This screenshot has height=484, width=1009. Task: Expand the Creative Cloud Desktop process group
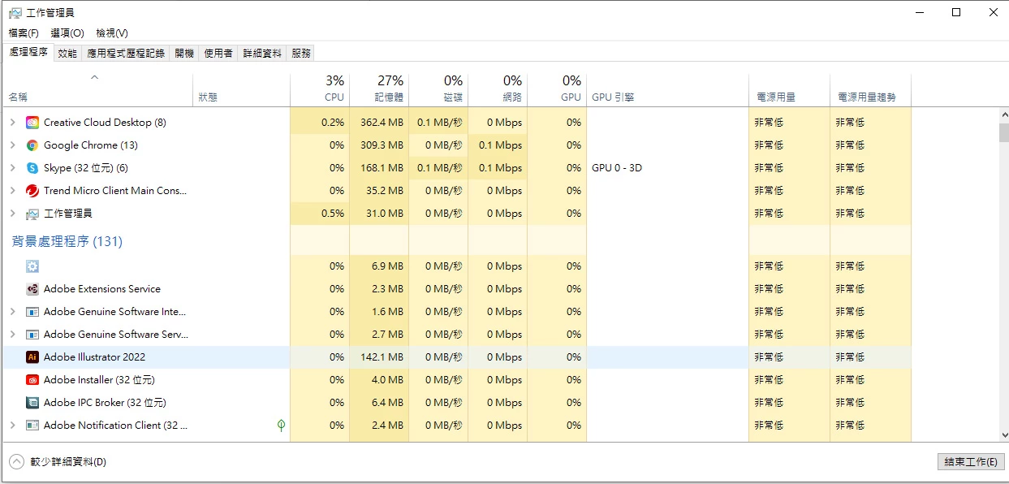[12, 123]
